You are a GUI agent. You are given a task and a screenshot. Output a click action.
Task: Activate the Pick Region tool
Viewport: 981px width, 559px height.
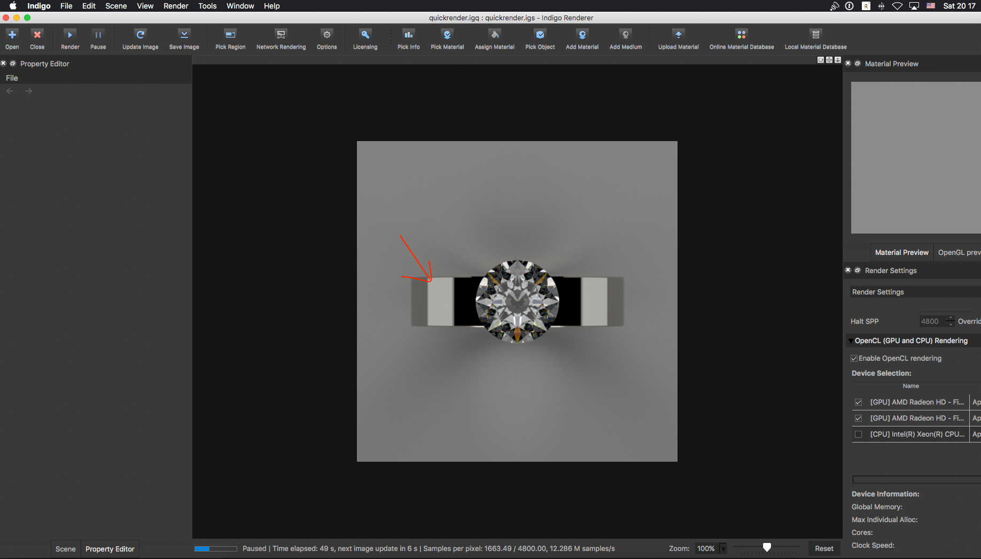click(230, 35)
